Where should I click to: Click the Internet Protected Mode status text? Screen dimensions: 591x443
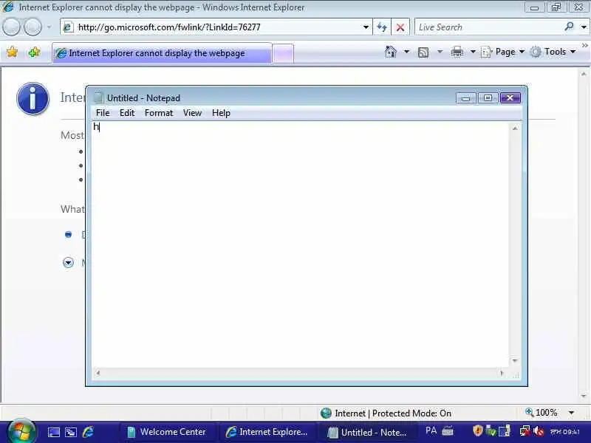pos(393,413)
